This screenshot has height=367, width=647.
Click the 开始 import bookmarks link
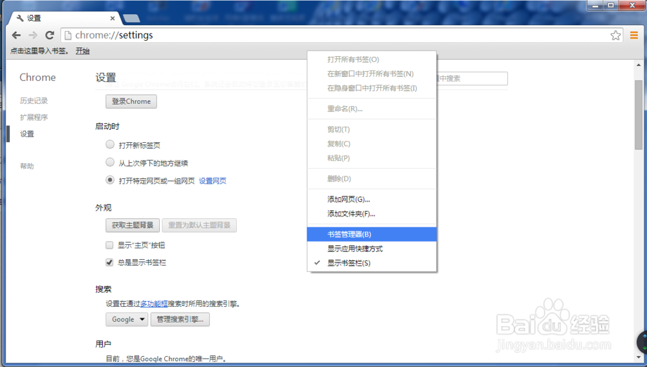click(x=83, y=51)
